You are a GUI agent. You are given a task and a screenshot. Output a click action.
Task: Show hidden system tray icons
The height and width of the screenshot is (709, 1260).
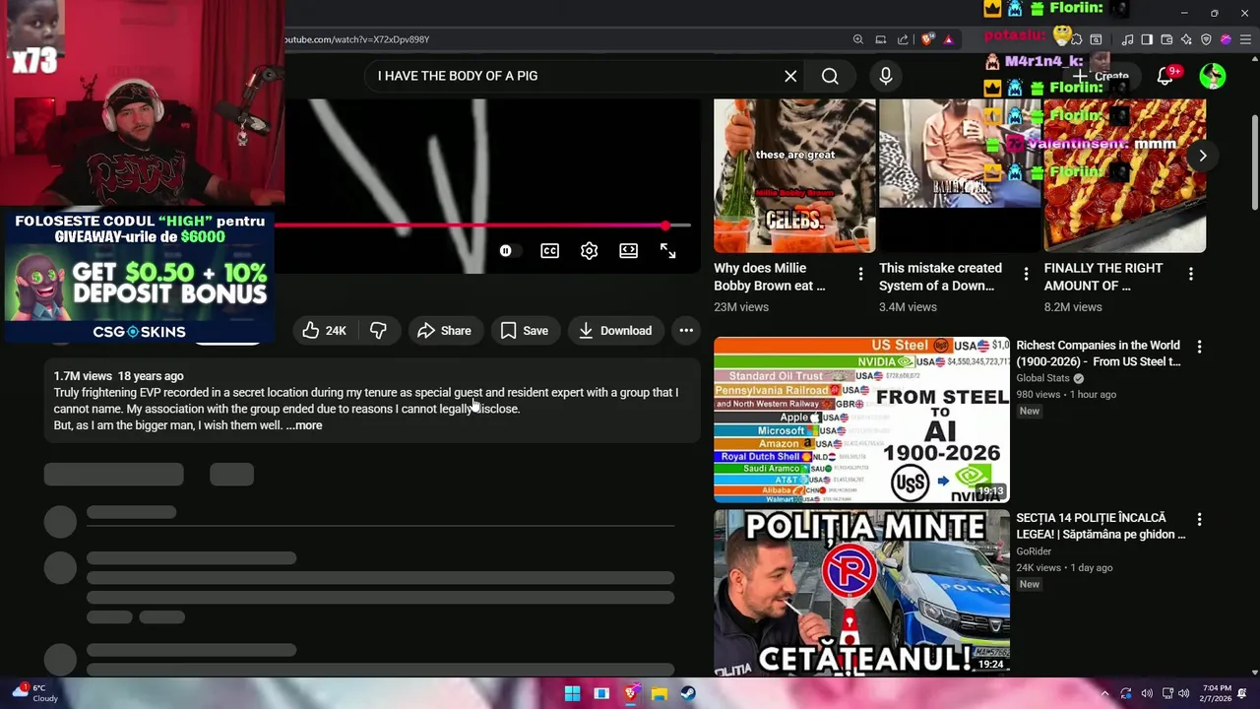click(1104, 693)
